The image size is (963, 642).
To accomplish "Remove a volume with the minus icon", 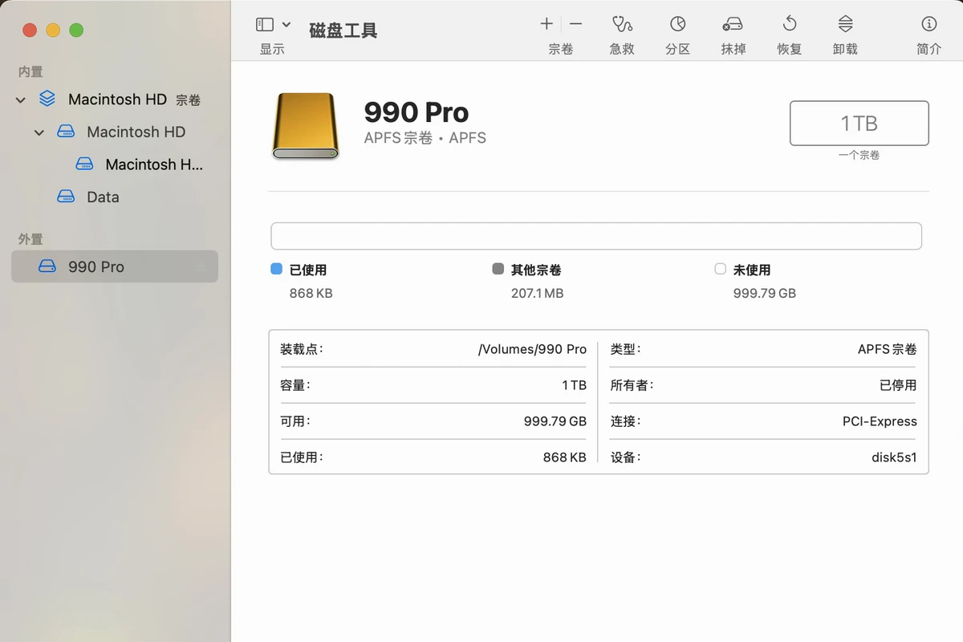I will [575, 24].
